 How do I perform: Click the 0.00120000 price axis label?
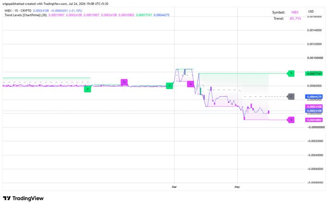point(314,44)
